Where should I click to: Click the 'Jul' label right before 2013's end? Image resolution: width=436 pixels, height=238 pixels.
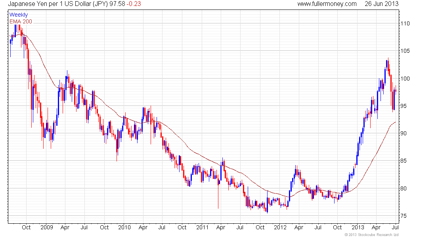395,227
